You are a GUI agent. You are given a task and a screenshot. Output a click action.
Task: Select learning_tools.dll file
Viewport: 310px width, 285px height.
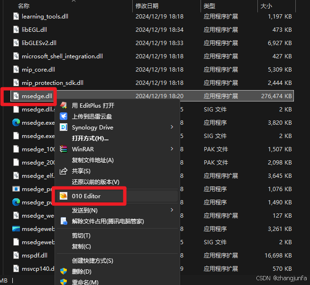(45, 17)
